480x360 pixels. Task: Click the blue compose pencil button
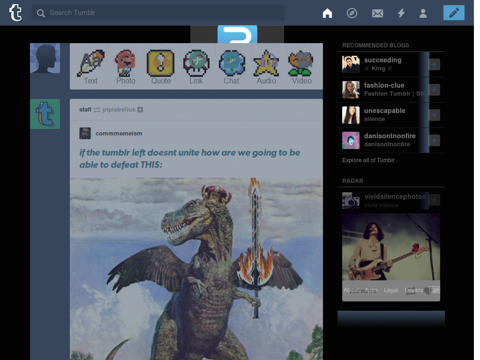point(454,13)
